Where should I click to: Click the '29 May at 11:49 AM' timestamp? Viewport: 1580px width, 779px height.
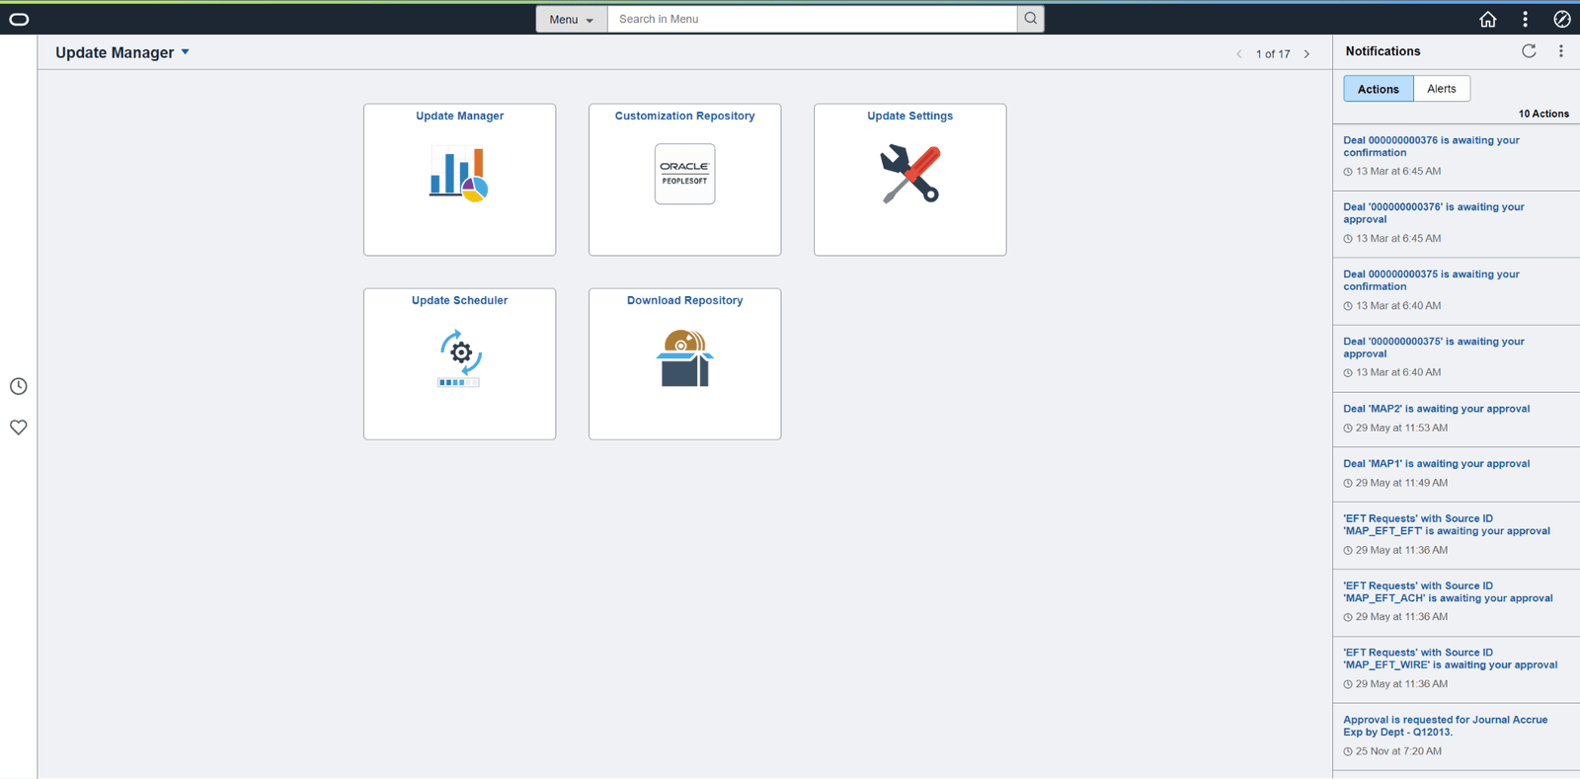pos(1401,484)
